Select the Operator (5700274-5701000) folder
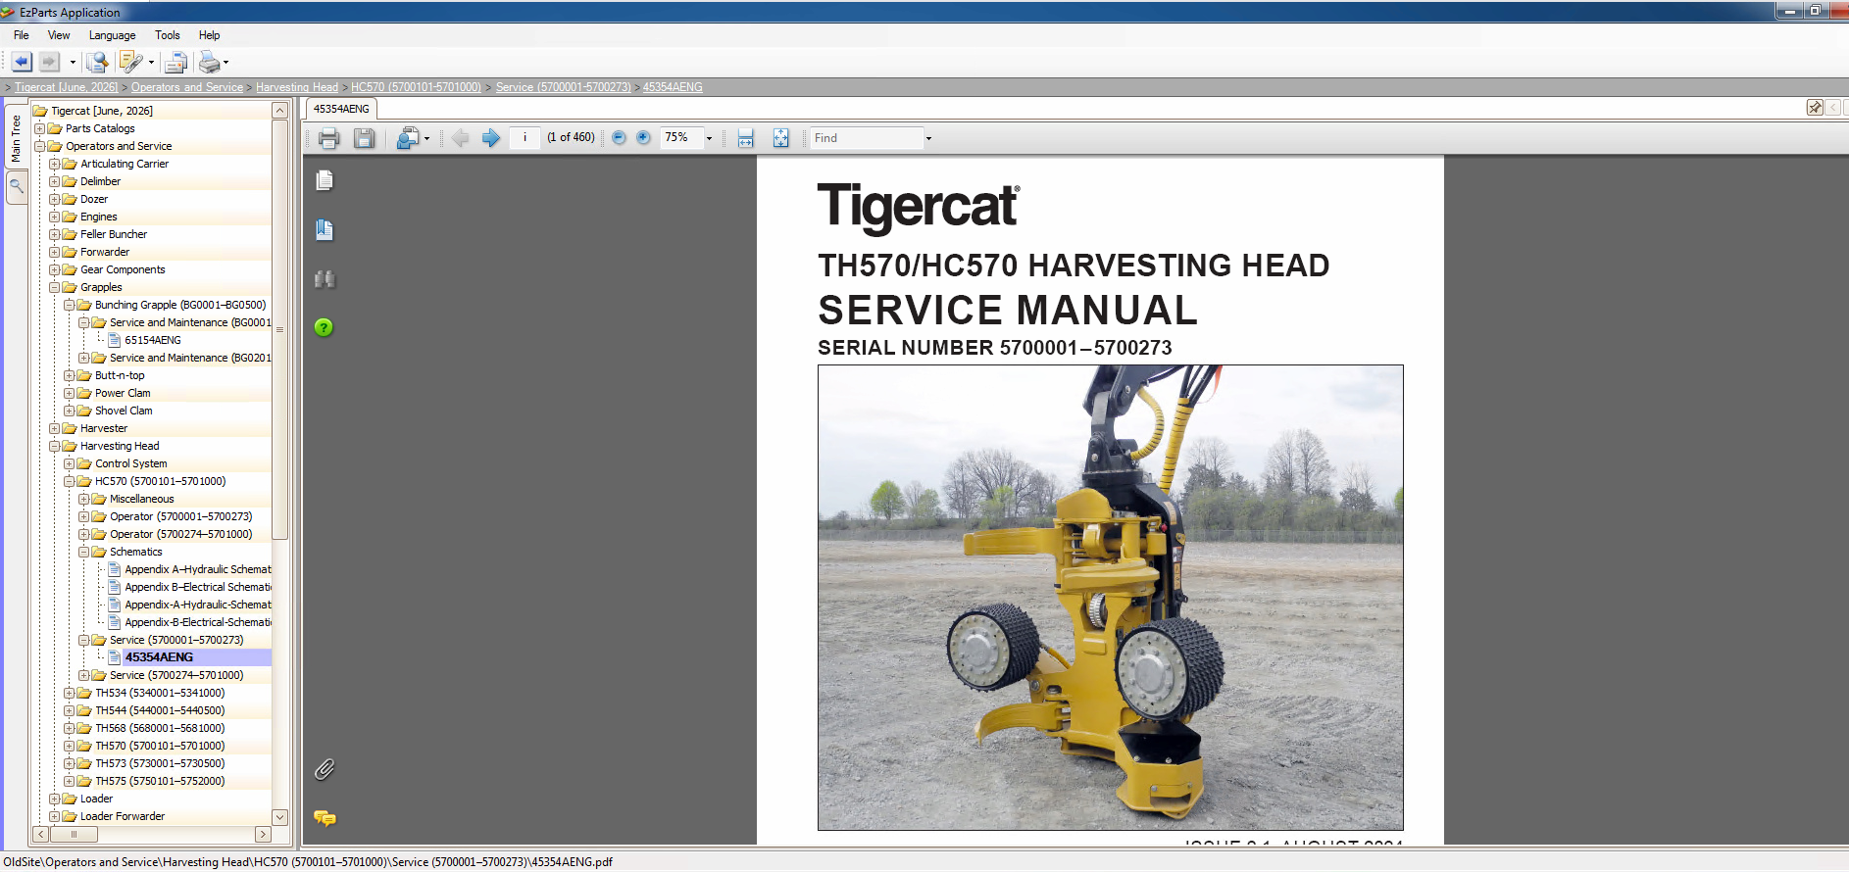This screenshot has height=872, width=1849. click(x=180, y=534)
